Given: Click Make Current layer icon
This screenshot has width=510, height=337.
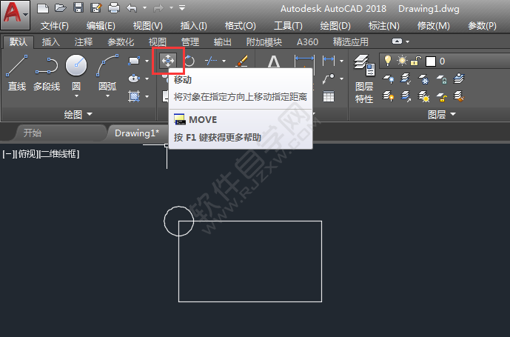Looking at the screenshot, I should tap(459, 79).
